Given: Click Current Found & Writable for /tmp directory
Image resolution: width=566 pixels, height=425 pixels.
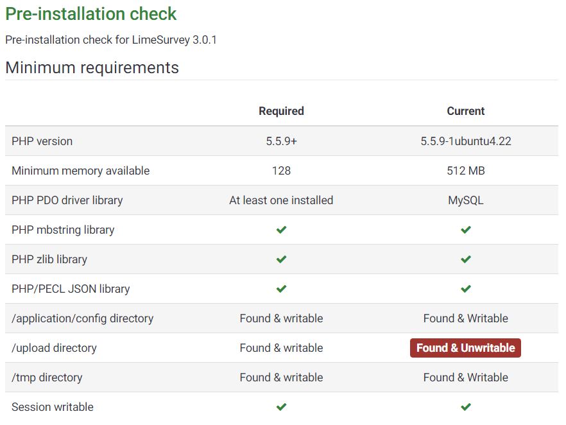Looking at the screenshot, I should pos(466,377).
